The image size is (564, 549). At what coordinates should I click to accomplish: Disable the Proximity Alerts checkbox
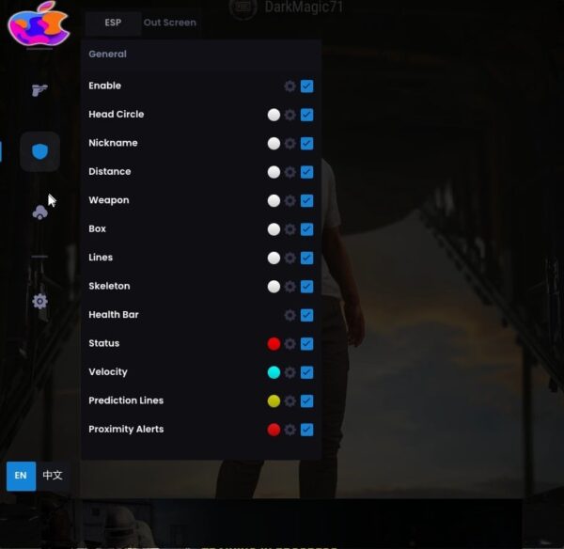(306, 430)
